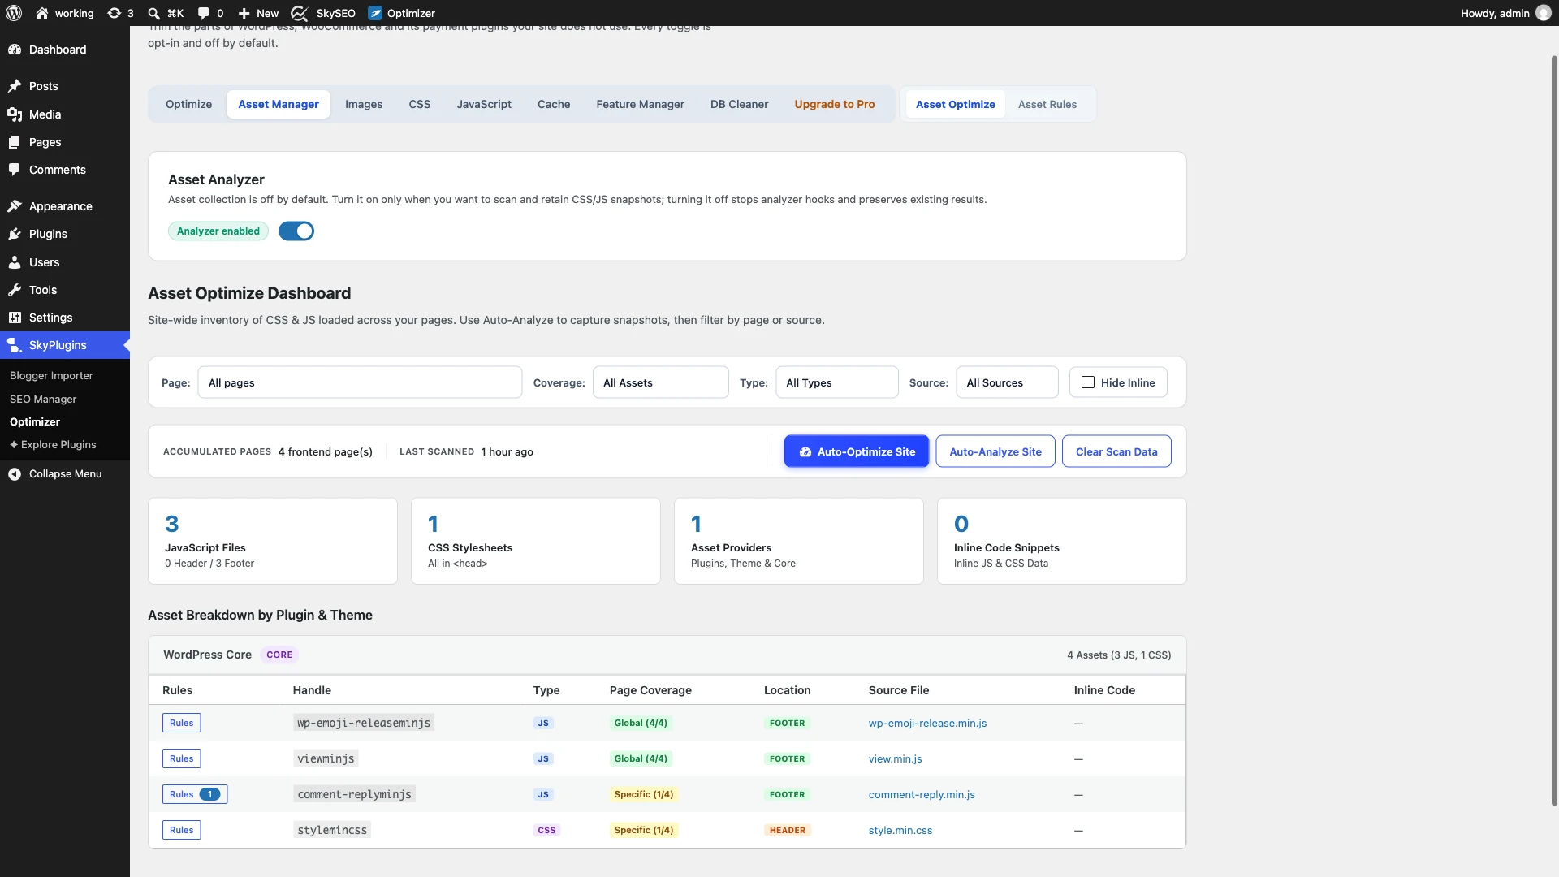Screen dimensions: 1559x877
Task: Open the style.min.css source link
Action: pyautogui.click(x=900, y=830)
